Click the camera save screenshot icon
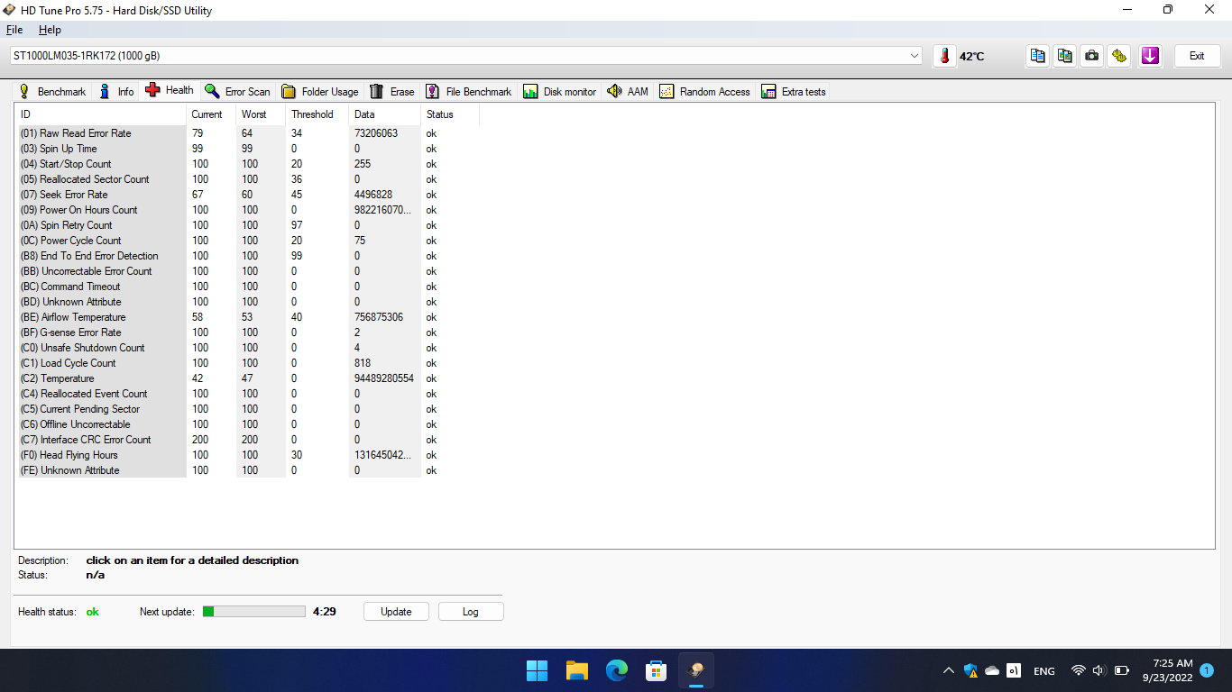 pos(1092,56)
